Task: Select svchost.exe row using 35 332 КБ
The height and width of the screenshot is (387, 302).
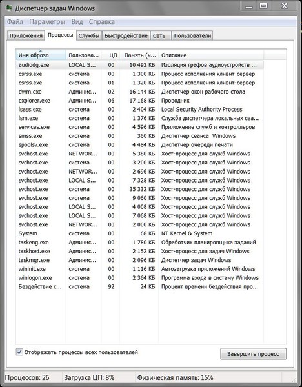Action: point(139,189)
